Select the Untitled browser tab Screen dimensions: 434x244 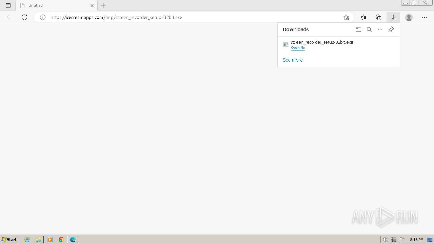tap(57, 5)
